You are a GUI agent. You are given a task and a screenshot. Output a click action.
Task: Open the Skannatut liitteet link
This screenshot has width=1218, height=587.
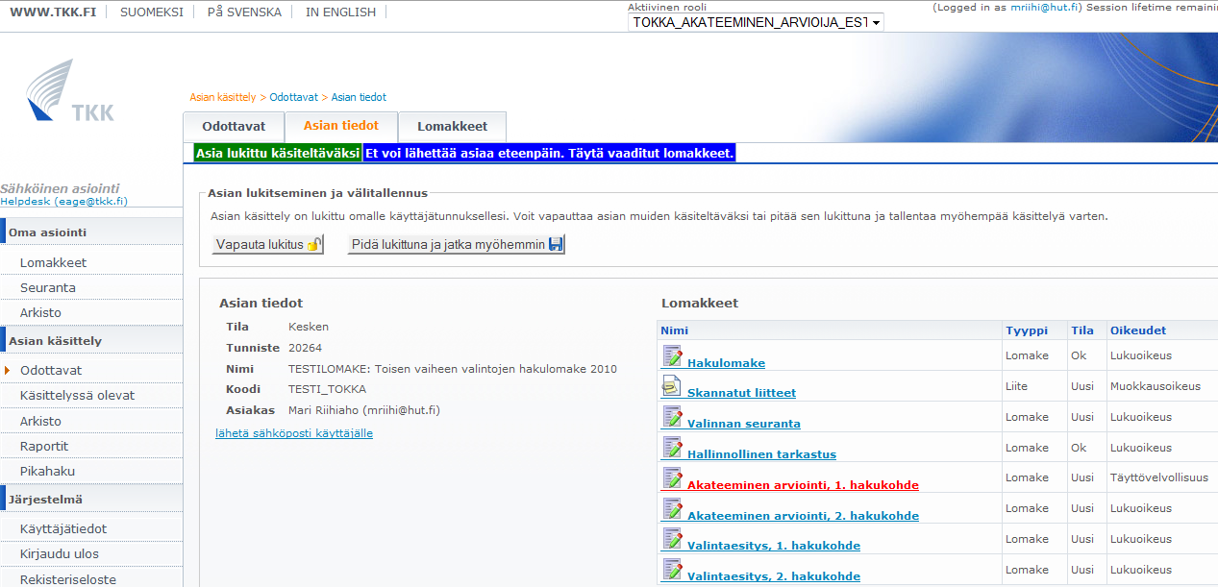click(x=741, y=393)
